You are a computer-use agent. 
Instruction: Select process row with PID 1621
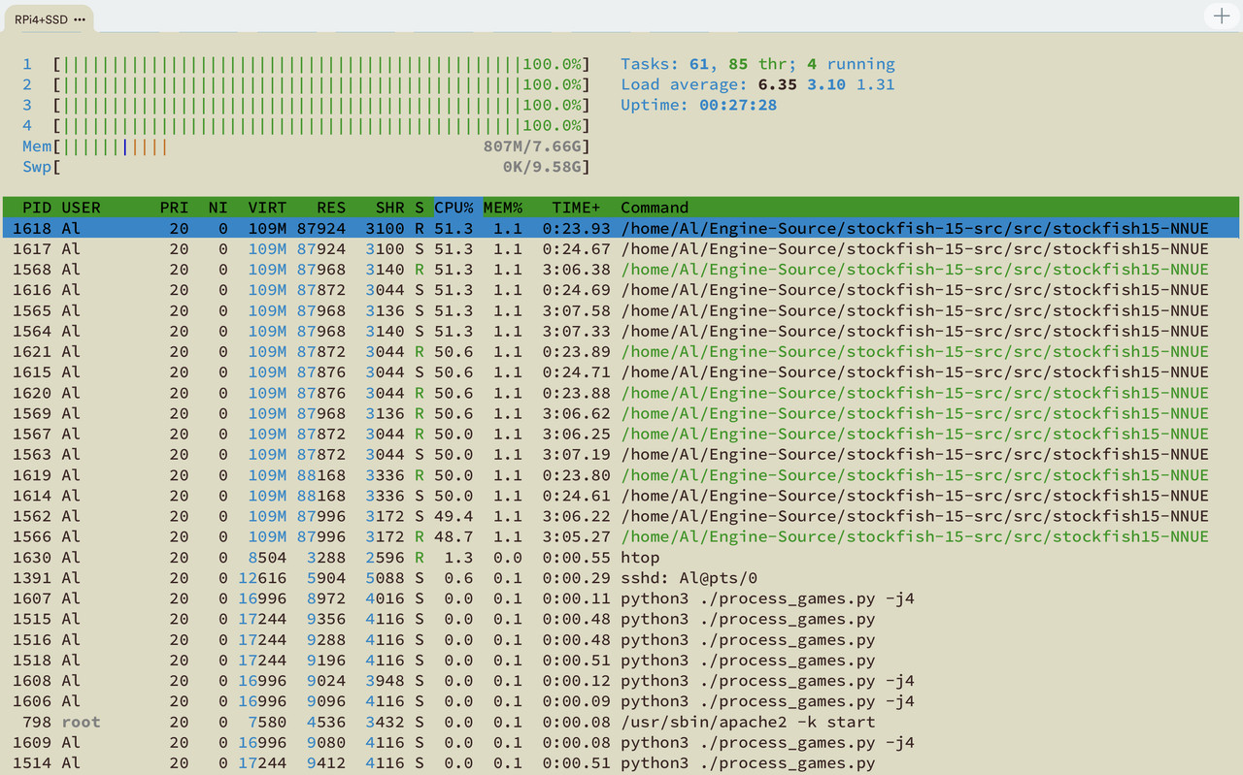621,351
